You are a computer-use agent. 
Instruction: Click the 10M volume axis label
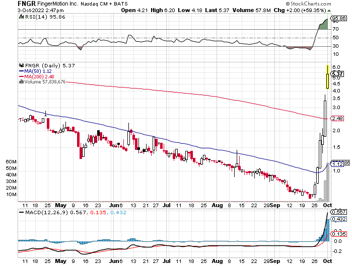(x=11, y=194)
